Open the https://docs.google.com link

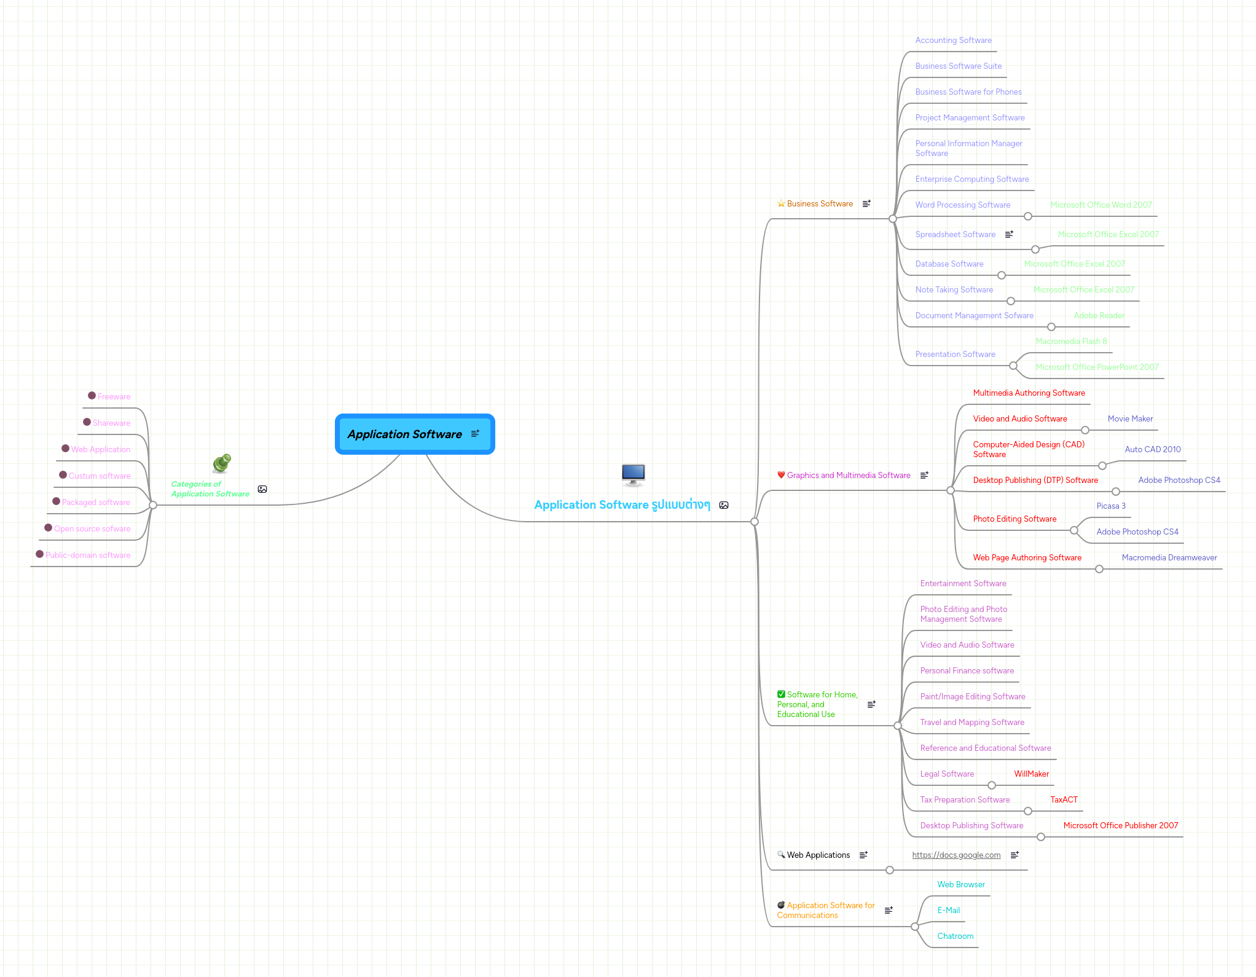956,855
